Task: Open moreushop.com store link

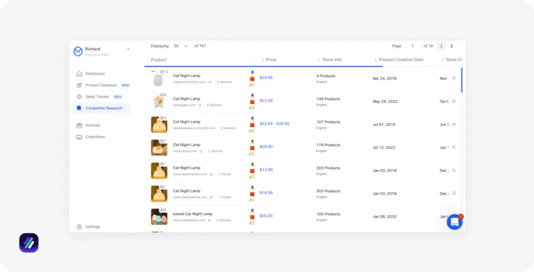Action: click(185, 151)
